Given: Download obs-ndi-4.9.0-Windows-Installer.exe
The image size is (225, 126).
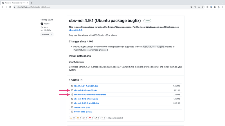Looking at the screenshot, I should (x=90, y=95).
